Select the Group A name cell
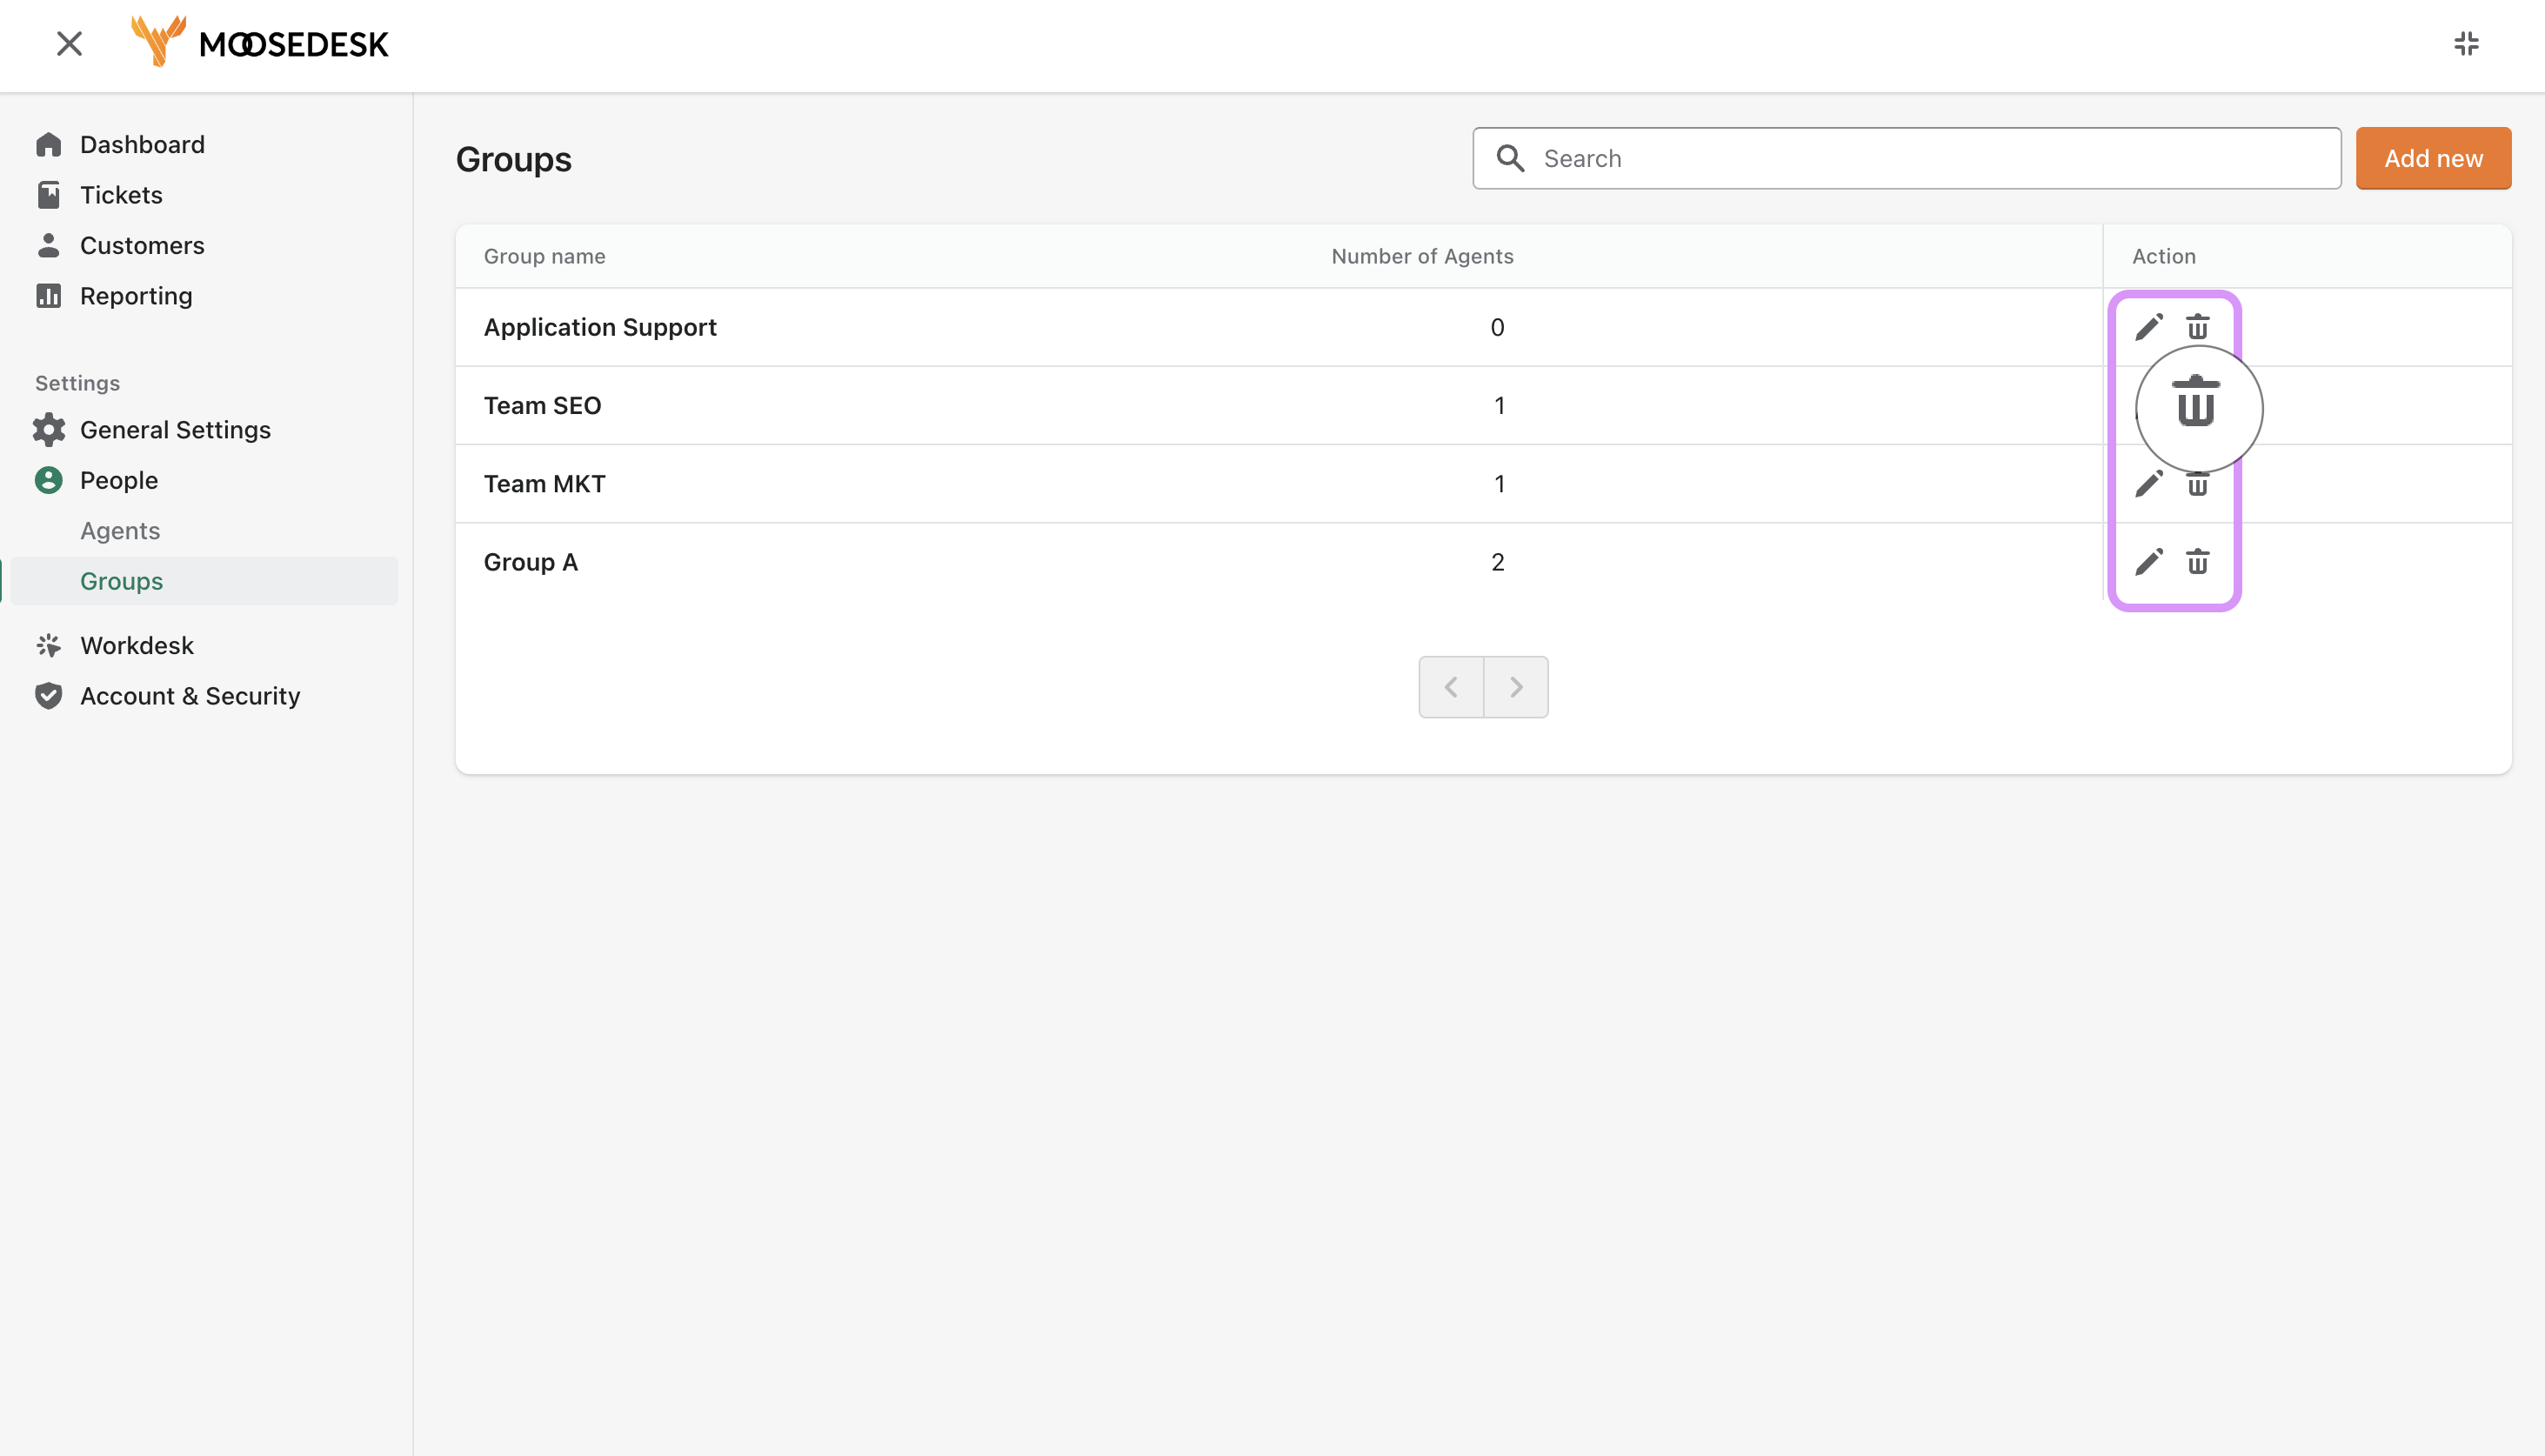This screenshot has width=2545, height=1456. click(x=530, y=563)
